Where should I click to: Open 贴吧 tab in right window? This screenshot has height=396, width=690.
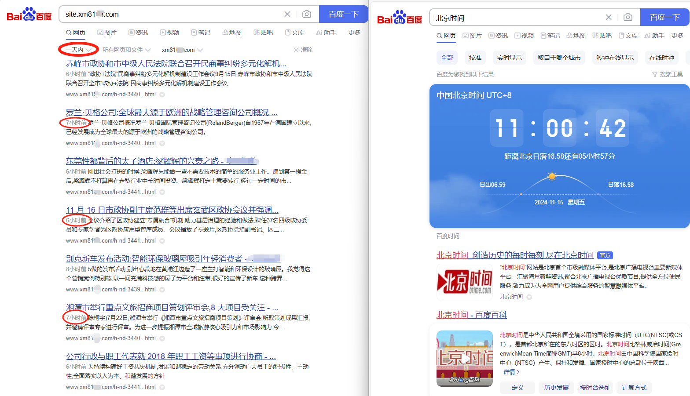click(x=602, y=36)
